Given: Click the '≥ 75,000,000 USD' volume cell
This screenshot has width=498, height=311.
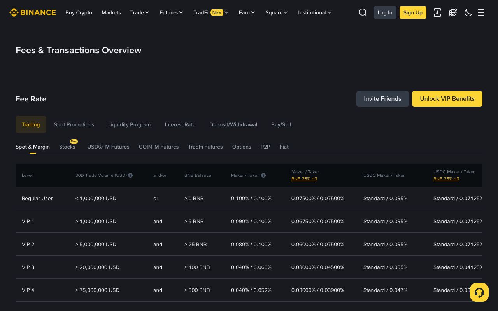Looking at the screenshot, I should [x=97, y=290].
